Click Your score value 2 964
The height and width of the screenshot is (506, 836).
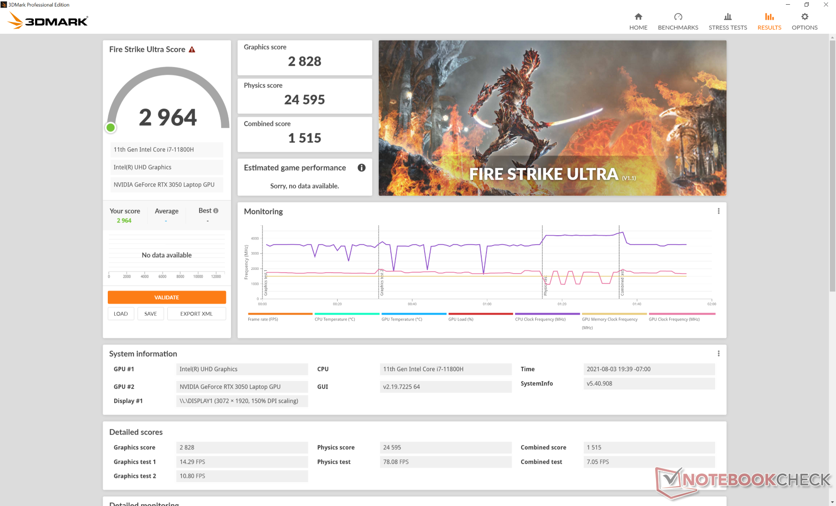tap(124, 221)
